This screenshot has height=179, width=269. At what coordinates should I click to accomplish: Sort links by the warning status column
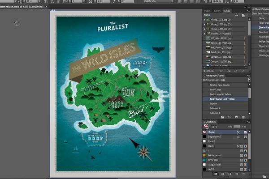pos(237,15)
